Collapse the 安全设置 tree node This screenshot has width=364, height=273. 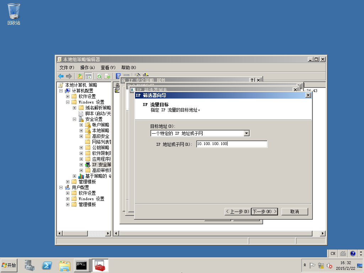(75, 119)
